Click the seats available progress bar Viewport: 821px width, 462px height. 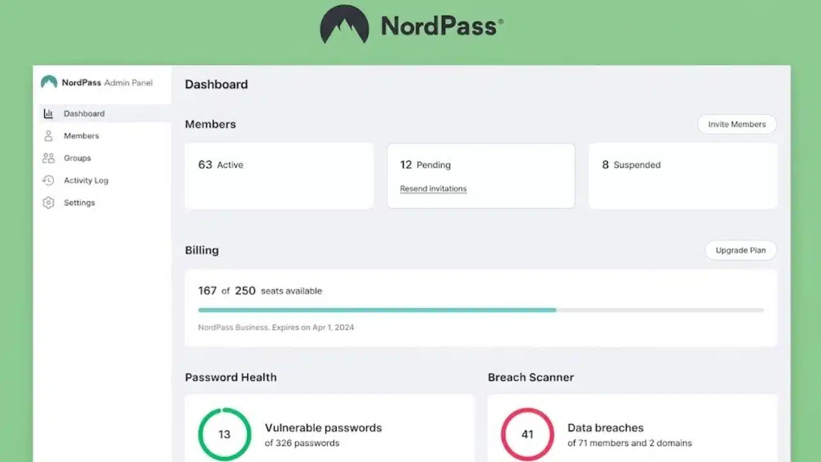[481, 310]
